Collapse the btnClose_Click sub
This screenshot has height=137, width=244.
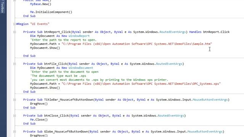click(x=14, y=116)
